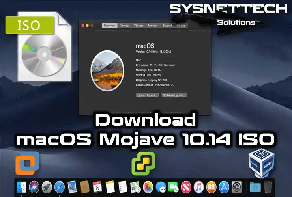292x197 pixels.
Task: Open Safari compass icon in dock
Action: pos(60,187)
